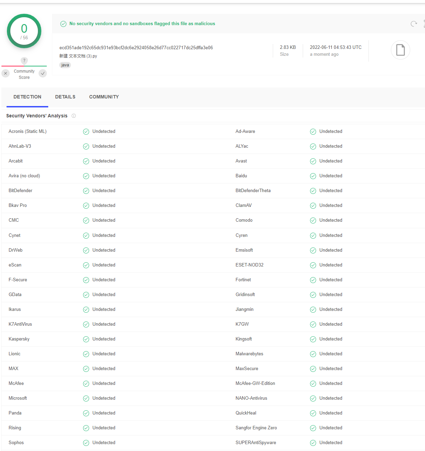The width and height of the screenshot is (425, 451).
Task: Click the DrWeb undetected check icon
Action: [86, 250]
